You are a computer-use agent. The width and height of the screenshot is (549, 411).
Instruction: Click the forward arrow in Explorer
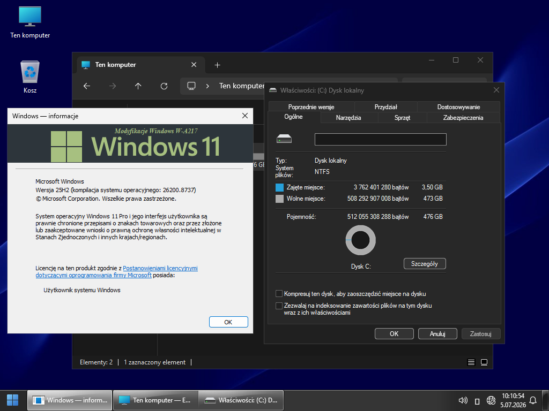pos(113,86)
